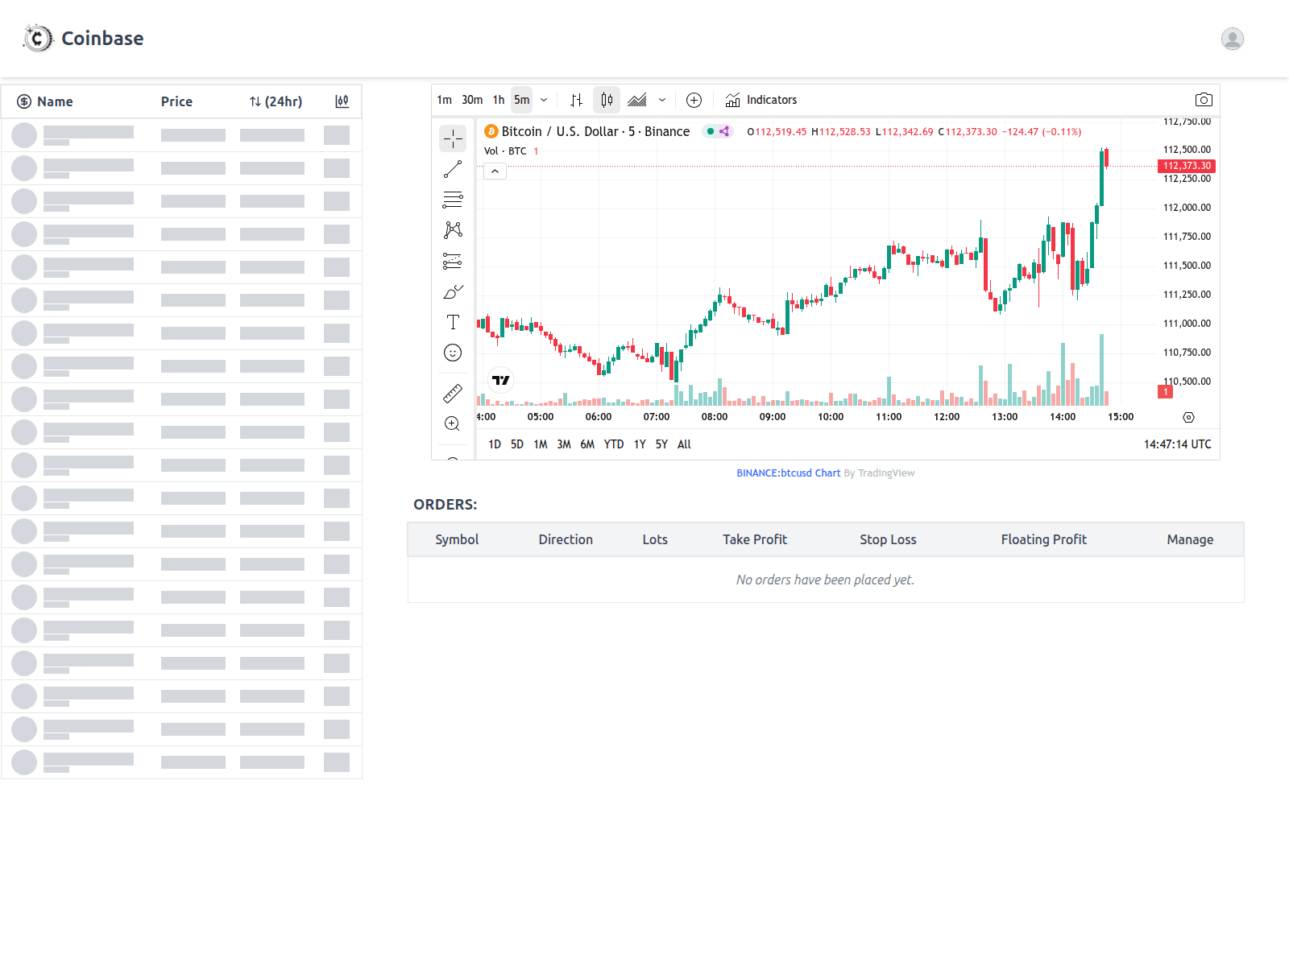The width and height of the screenshot is (1289, 966).
Task: Switch chart style to Area
Action: click(637, 100)
